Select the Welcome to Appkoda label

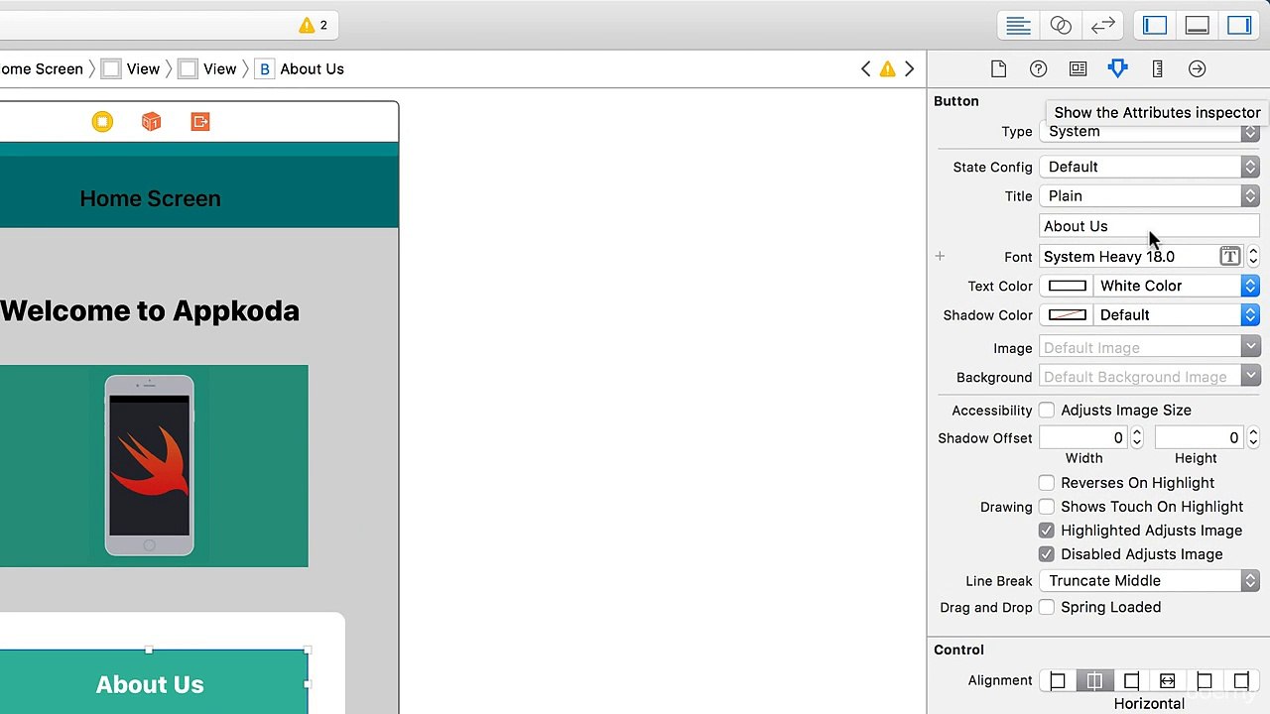pyautogui.click(x=150, y=310)
